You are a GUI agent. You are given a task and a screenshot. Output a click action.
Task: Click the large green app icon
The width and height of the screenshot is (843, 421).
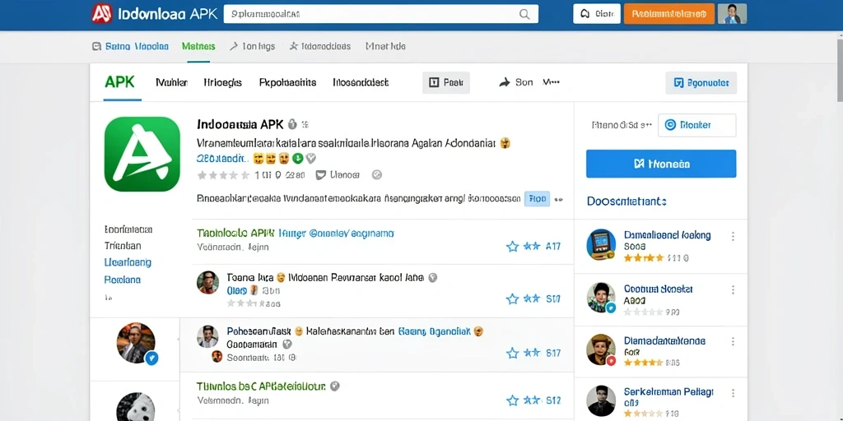click(x=142, y=154)
